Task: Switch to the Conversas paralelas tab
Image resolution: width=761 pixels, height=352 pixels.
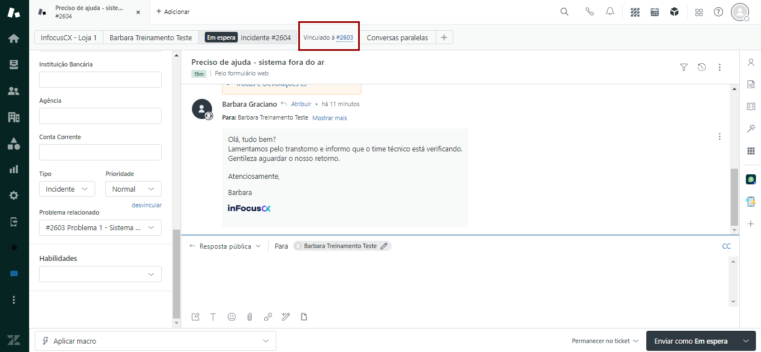Action: click(x=397, y=37)
